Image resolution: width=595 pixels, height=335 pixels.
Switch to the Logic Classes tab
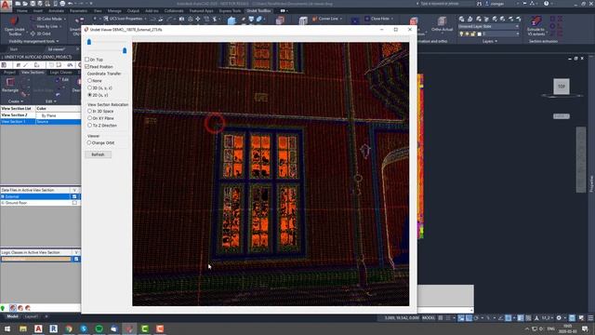(60, 73)
